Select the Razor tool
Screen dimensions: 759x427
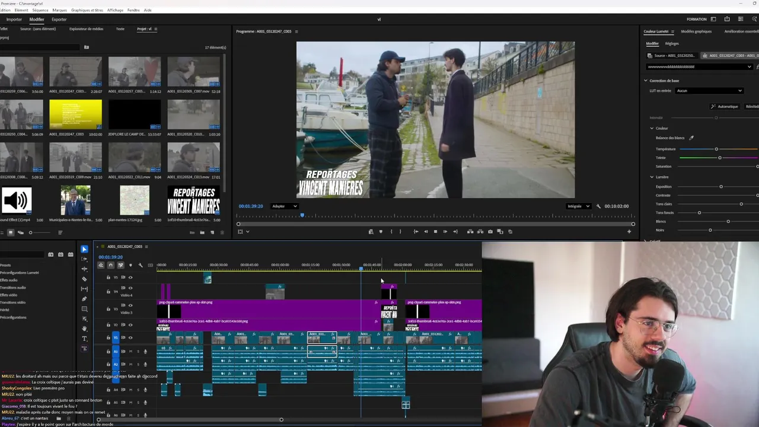[84, 279]
